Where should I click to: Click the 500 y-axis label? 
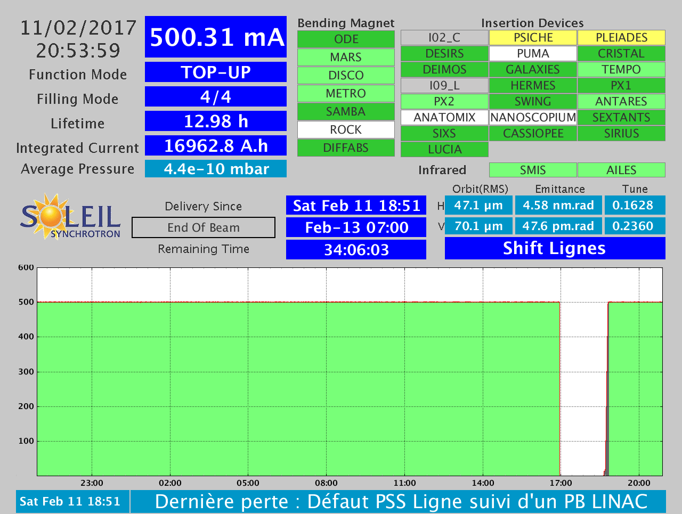26,302
